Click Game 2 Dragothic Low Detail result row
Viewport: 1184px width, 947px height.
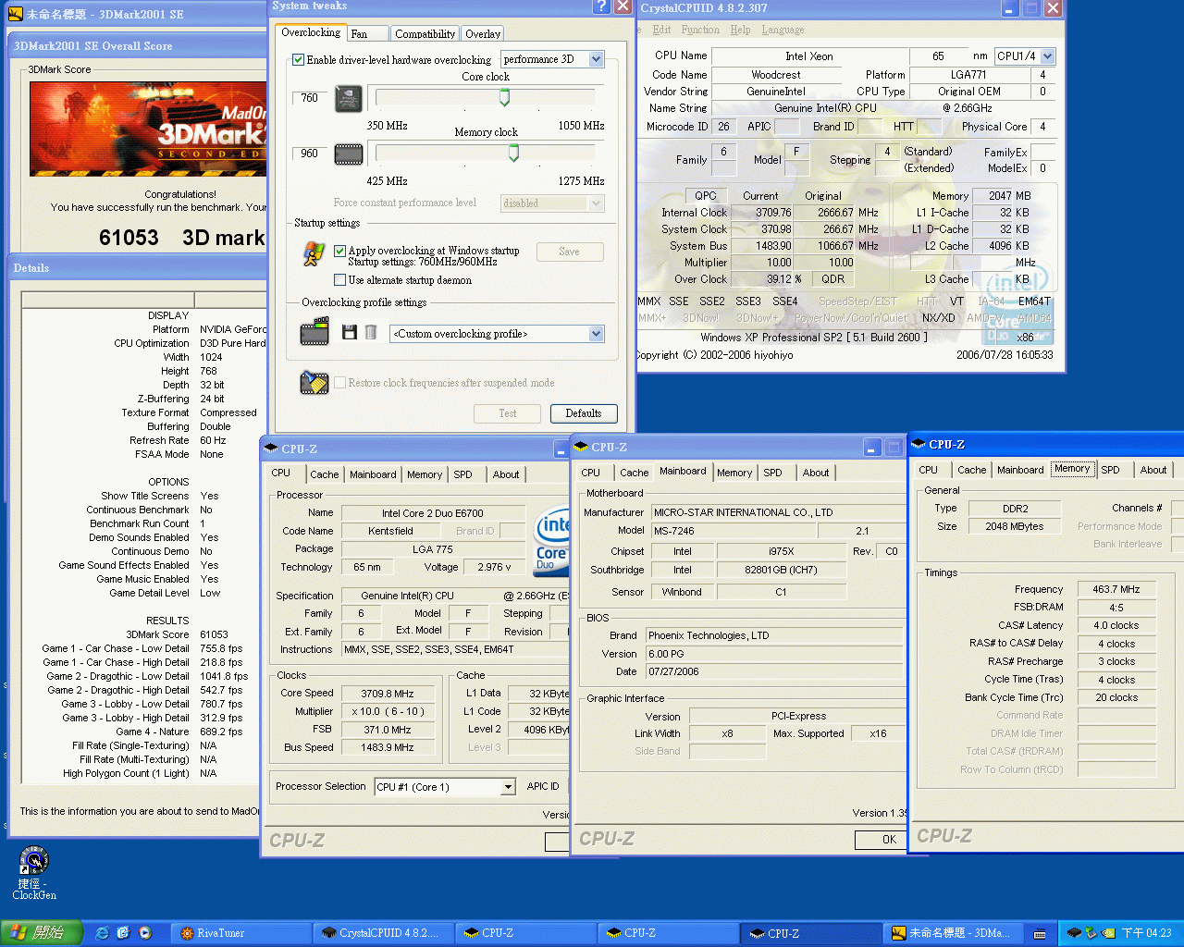coord(146,676)
